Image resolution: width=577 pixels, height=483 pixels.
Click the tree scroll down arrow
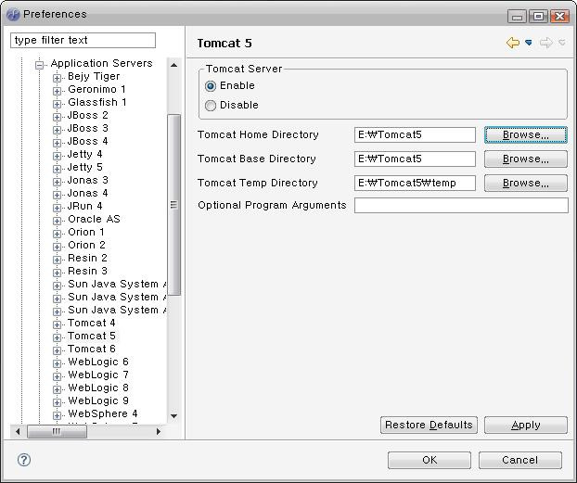pyautogui.click(x=174, y=416)
